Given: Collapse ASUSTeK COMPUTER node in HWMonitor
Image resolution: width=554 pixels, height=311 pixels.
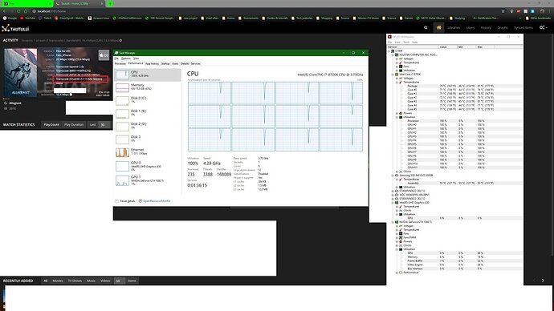Looking at the screenshot, I should click(393, 55).
